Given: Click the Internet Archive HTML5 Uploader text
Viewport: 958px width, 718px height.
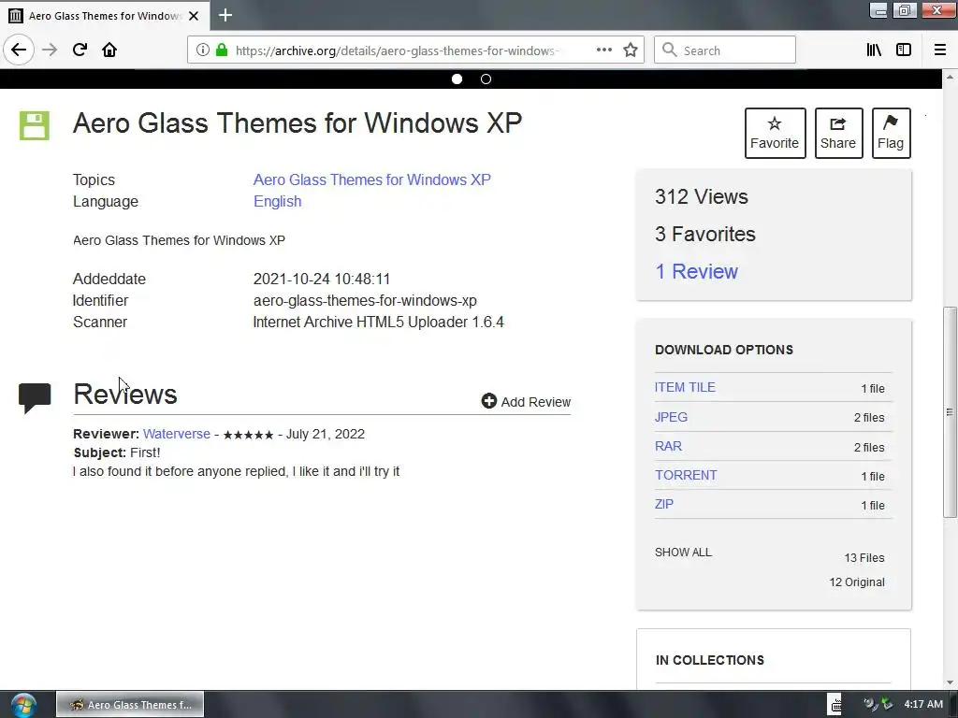Looking at the screenshot, I should point(378,322).
